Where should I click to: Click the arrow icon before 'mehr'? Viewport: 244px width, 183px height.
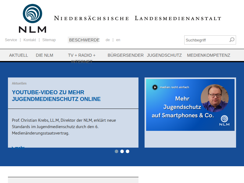point(13,147)
